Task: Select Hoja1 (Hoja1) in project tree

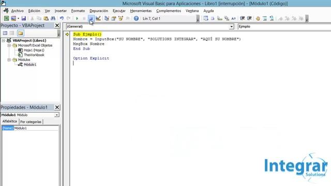Action: click(x=34, y=50)
